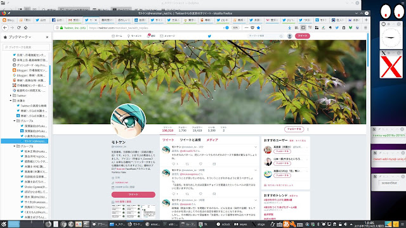Toggle the sidebar button in toolbar
406x228 pixels.
tap(303, 28)
